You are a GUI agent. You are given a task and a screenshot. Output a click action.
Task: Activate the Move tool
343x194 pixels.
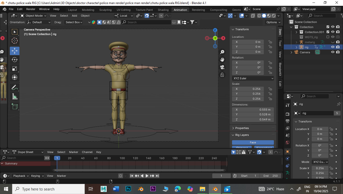pyautogui.click(x=15, y=51)
